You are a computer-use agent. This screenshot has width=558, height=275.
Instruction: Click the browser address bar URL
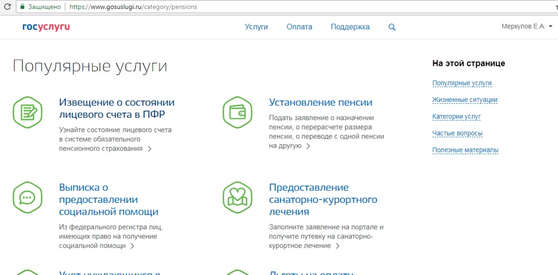[x=133, y=7]
